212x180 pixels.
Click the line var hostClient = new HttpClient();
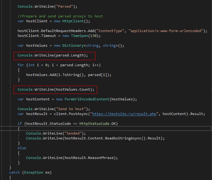point(54,21)
